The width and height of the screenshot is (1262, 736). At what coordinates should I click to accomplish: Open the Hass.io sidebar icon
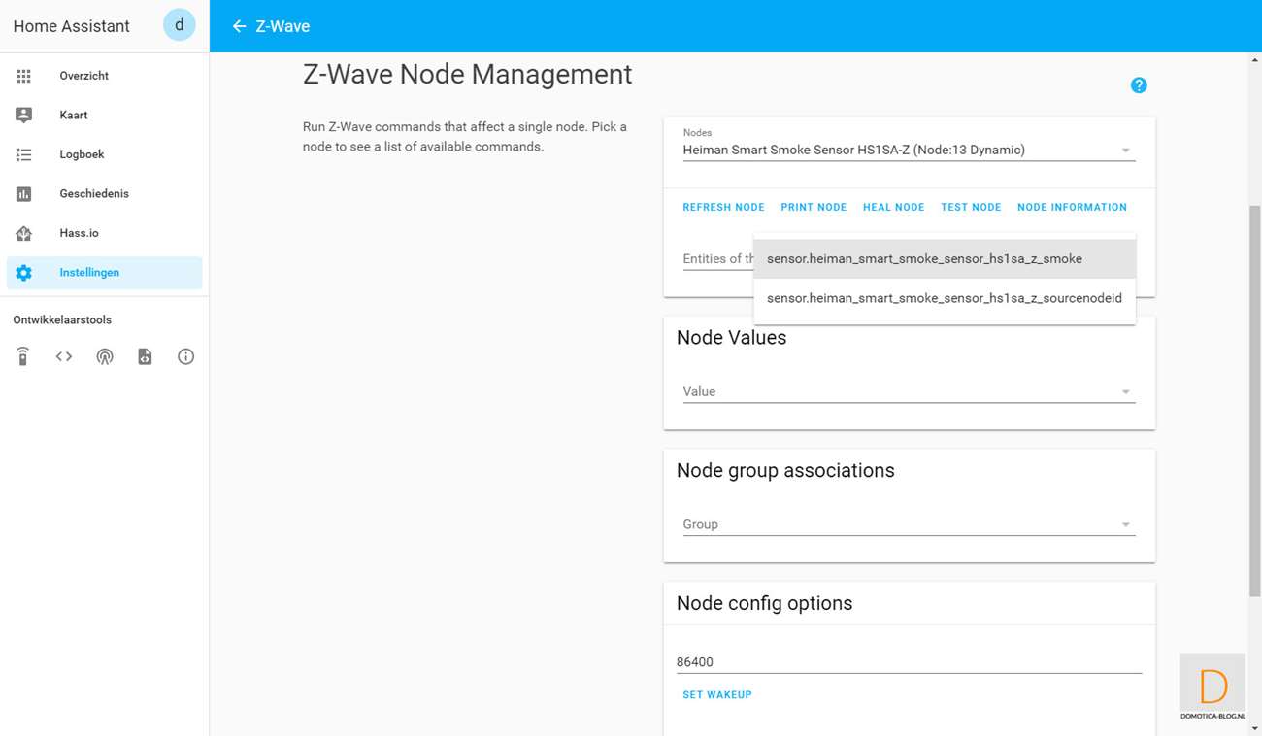pyautogui.click(x=24, y=233)
